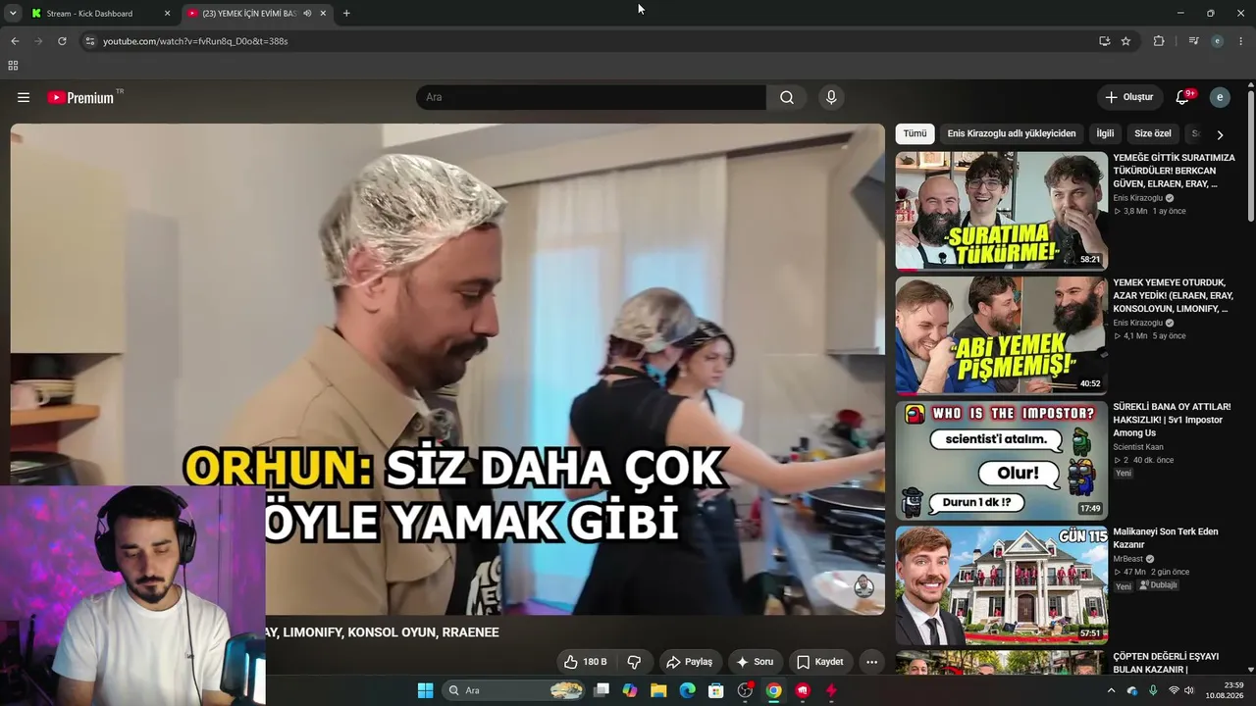1256x706 pixels.
Task: Open YouTube notifications bell
Action: tap(1182, 97)
